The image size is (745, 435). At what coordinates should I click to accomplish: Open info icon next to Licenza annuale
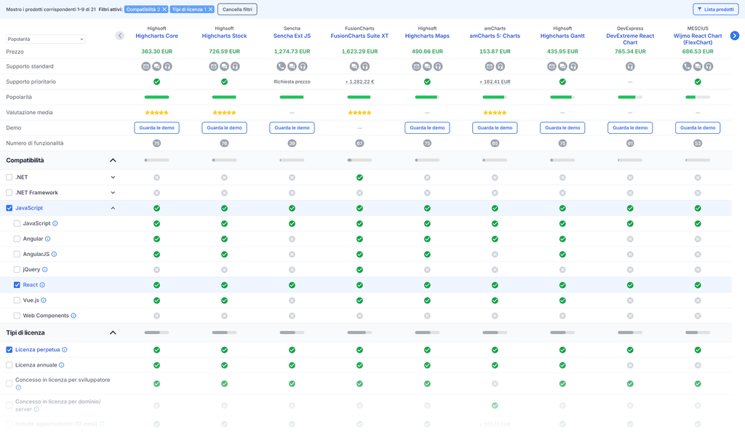coord(62,365)
